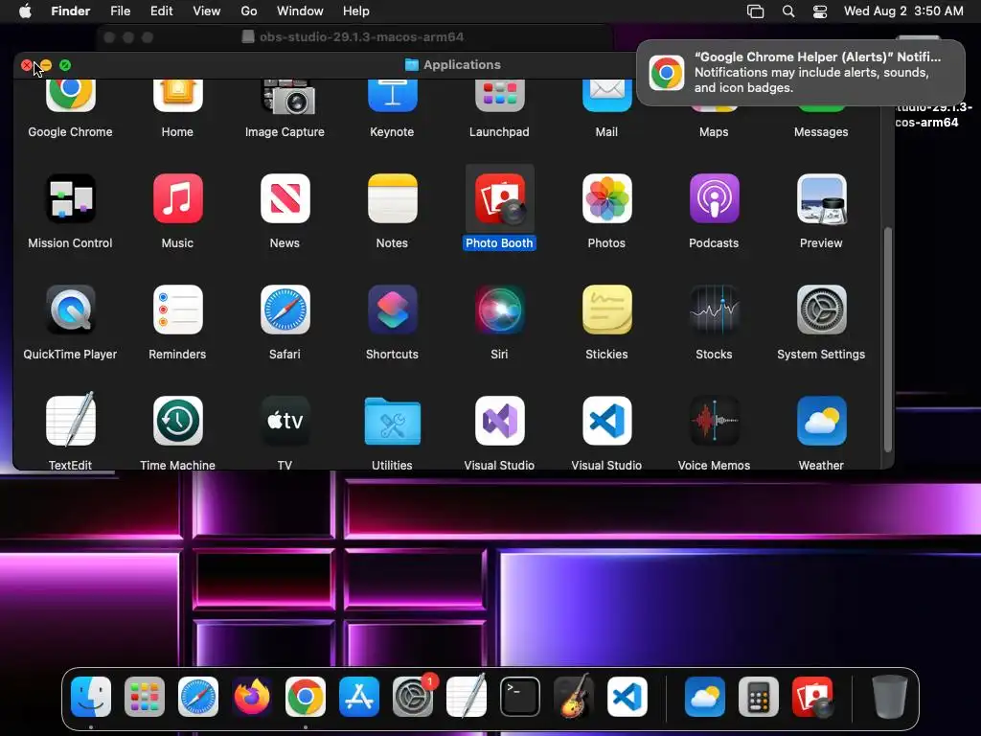The width and height of the screenshot is (981, 736).
Task: Select the Podcasts app icon
Action: point(714,198)
